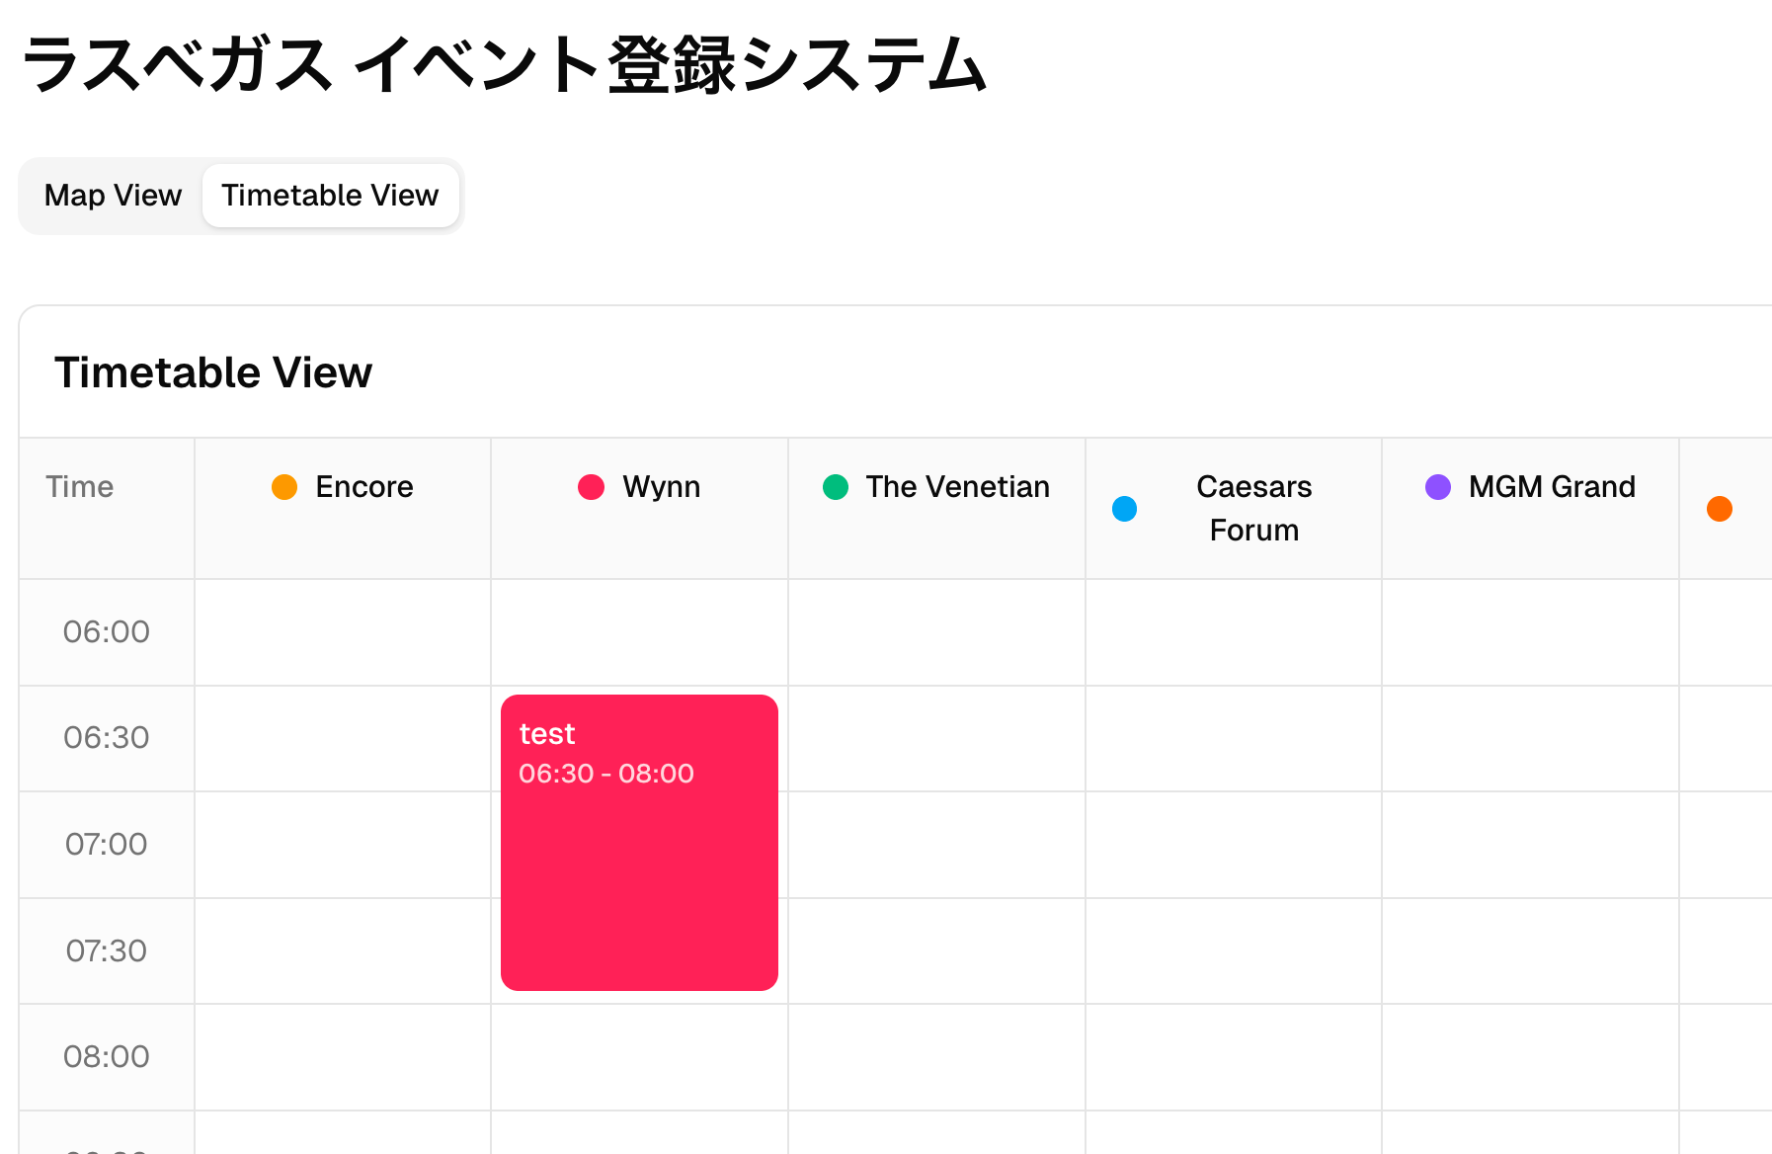Click the red Wynn venue dot
Viewport: 1772px width, 1154px height.
click(591, 487)
